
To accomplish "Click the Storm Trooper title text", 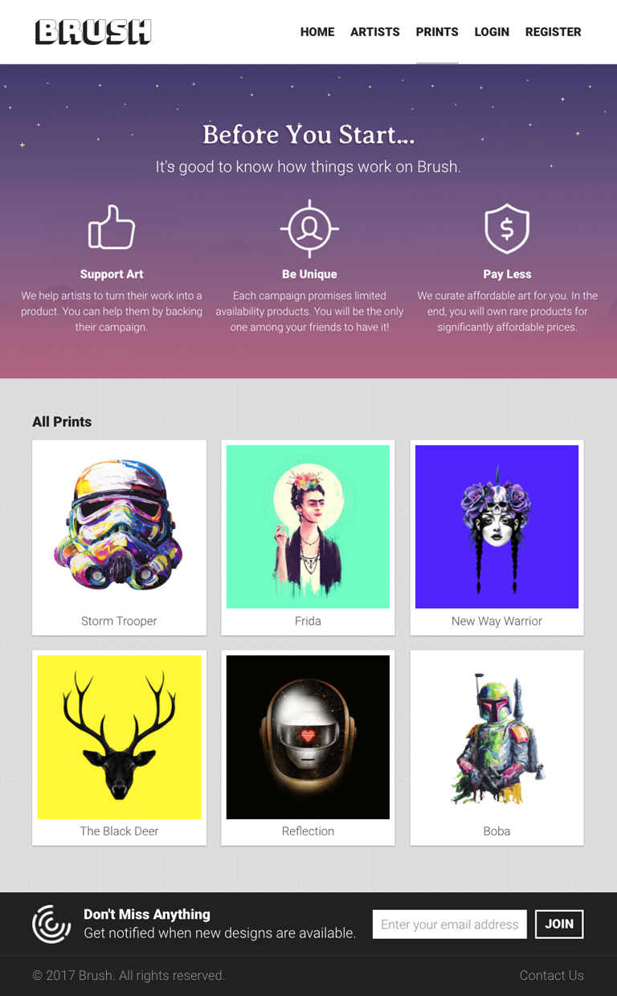I will [119, 621].
